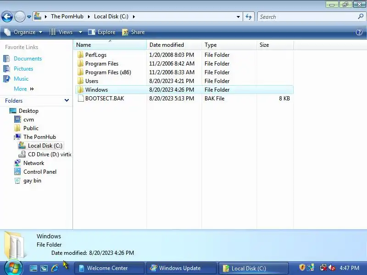This screenshot has height=275, width=367.
Task: Select Network in the folder tree
Action: pos(33,163)
